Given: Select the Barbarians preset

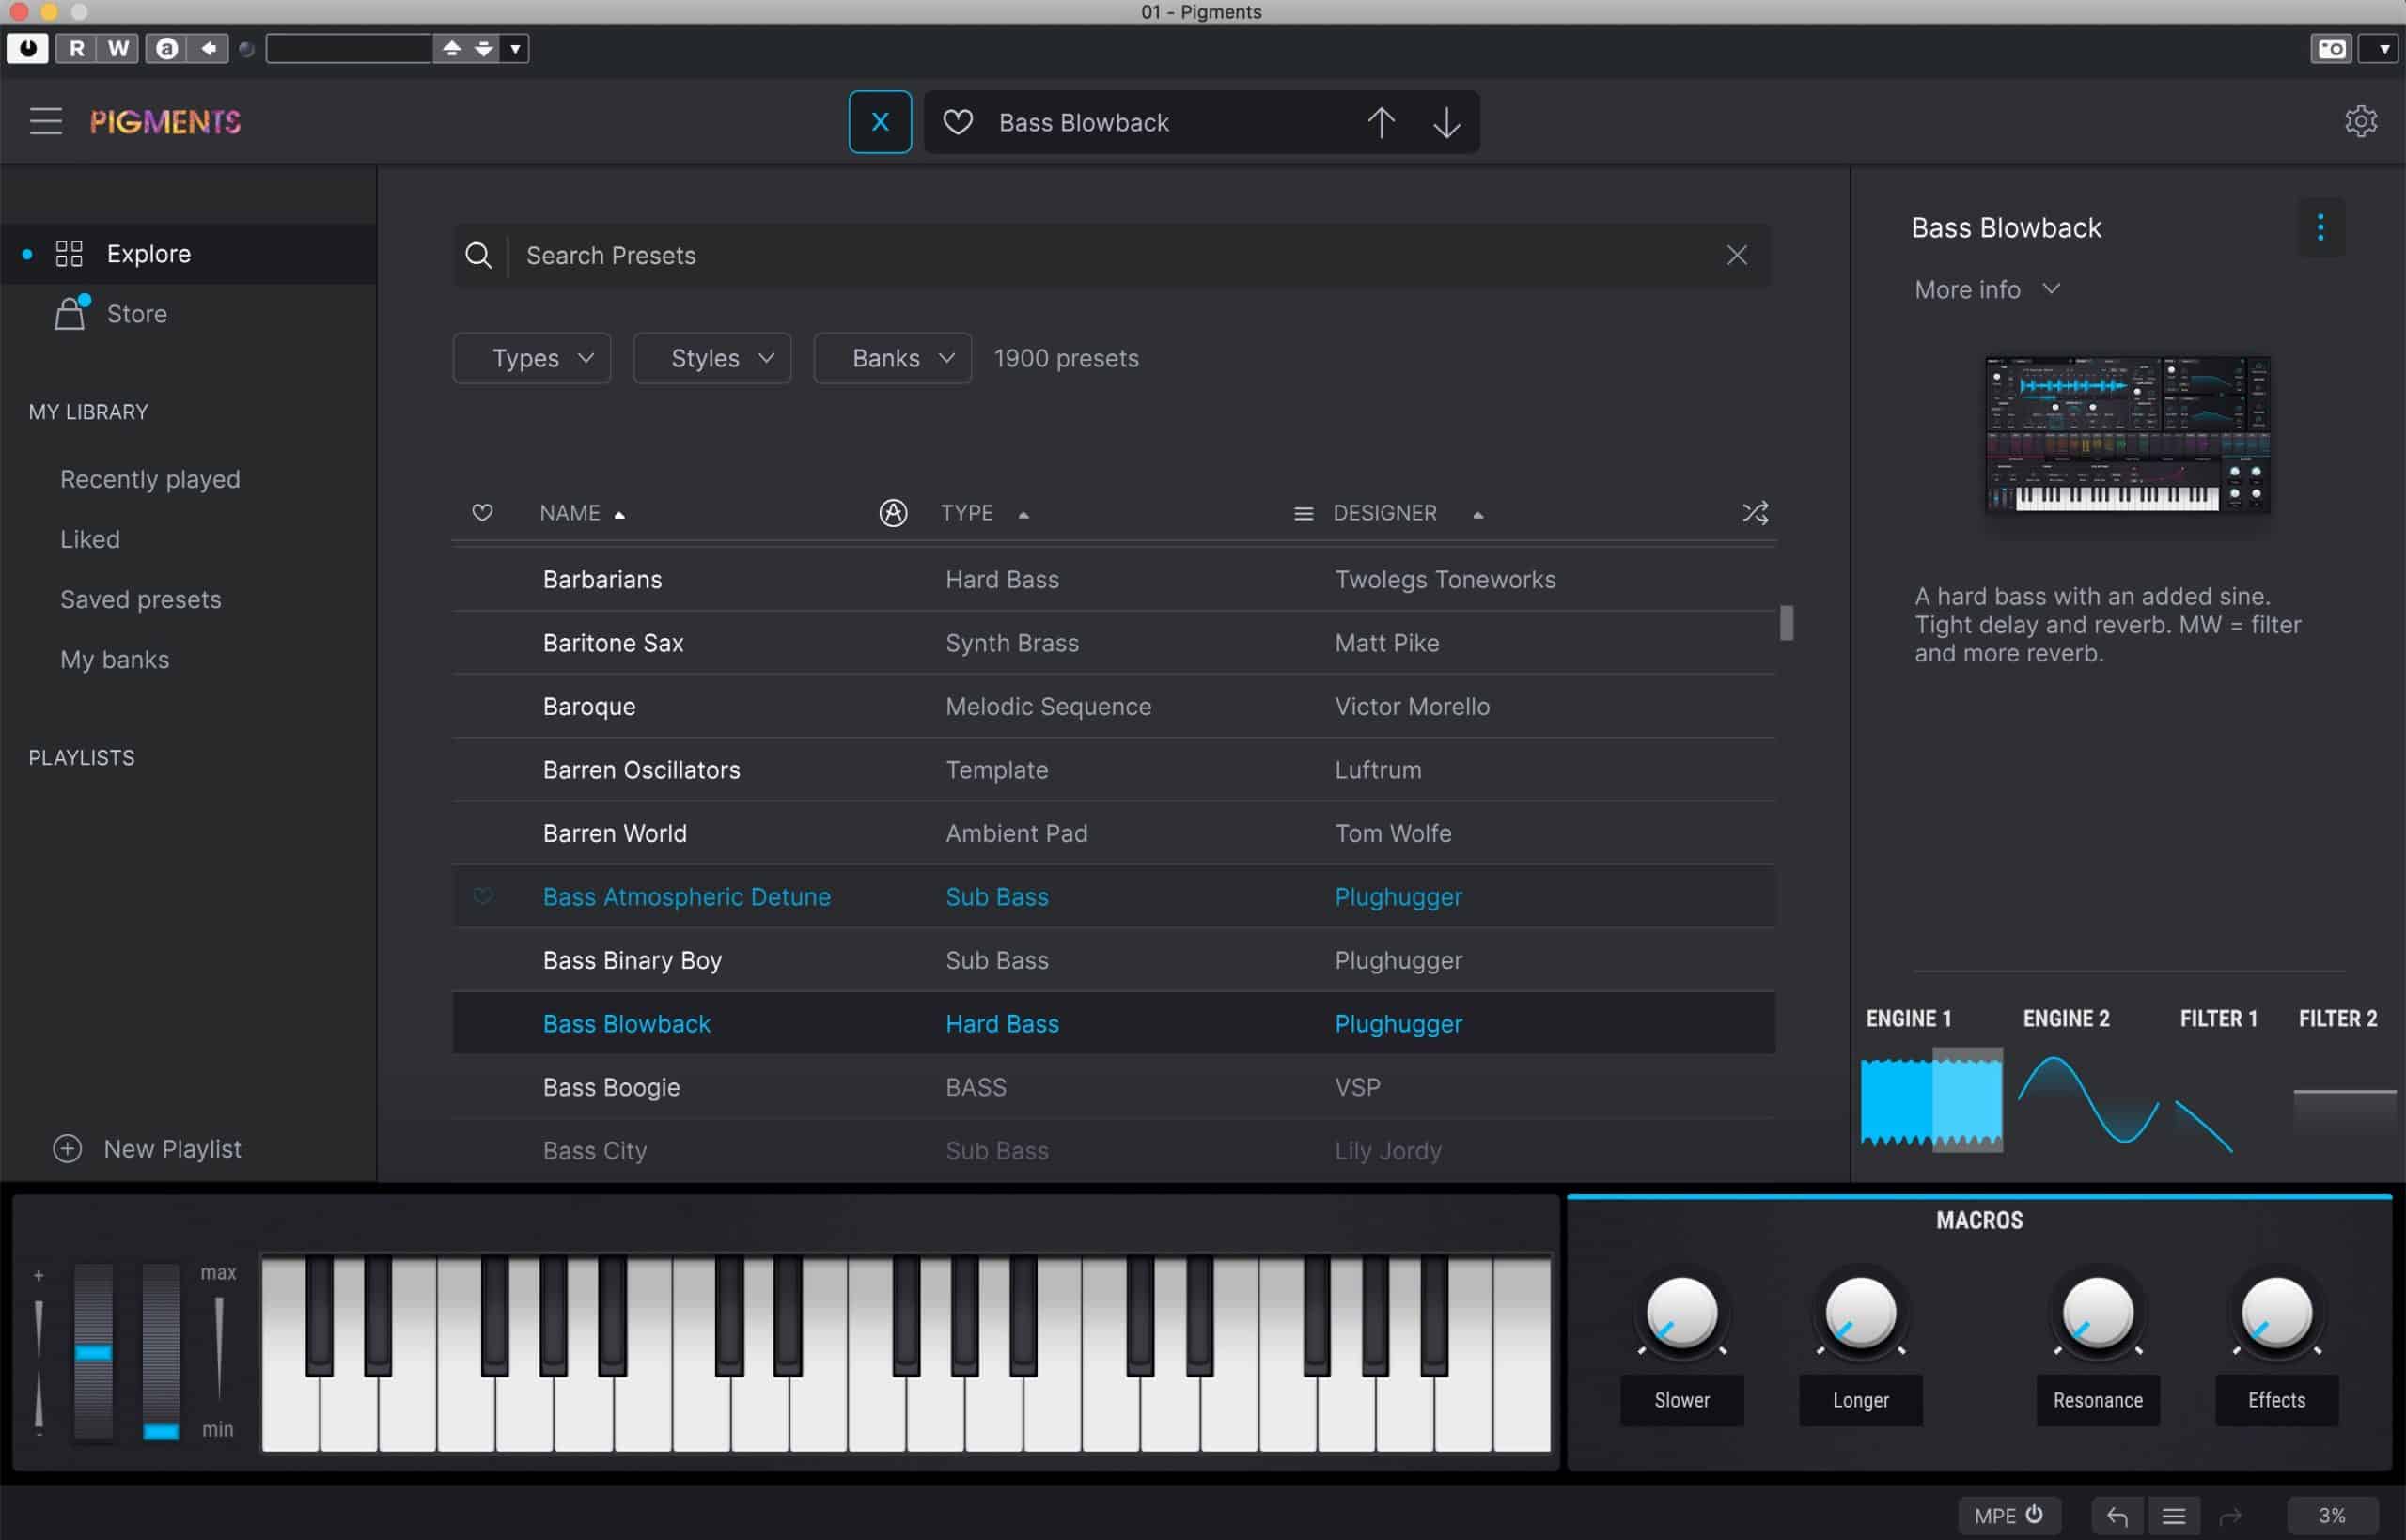Looking at the screenshot, I should [x=1113, y=579].
